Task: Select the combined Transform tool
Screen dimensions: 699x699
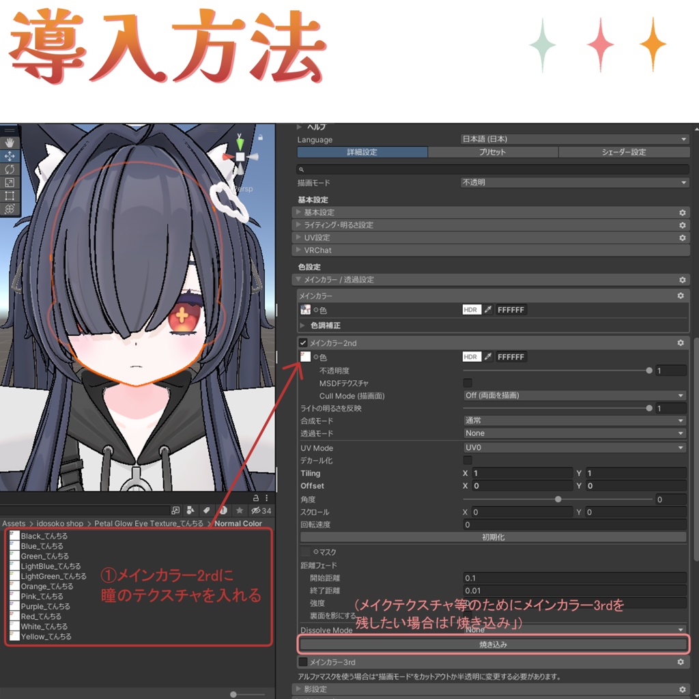Action: [x=10, y=209]
